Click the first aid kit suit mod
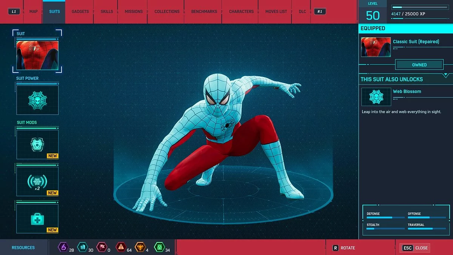This screenshot has height=255, width=453. [37, 218]
